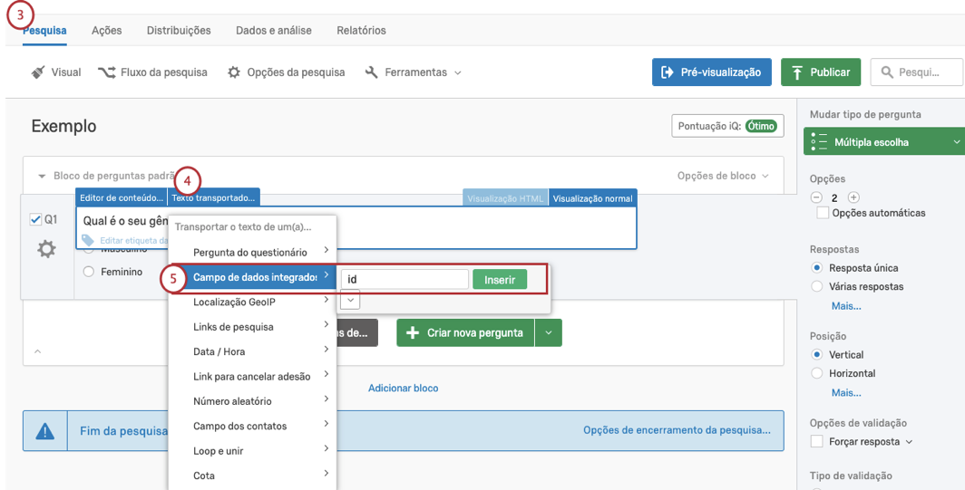Switch to Visualização normal view
The width and height of the screenshot is (965, 490).
click(592, 198)
